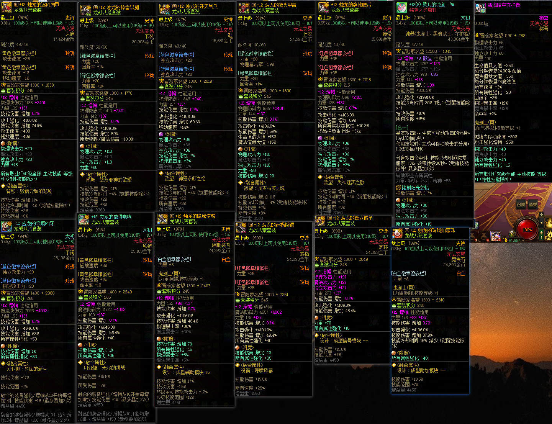
Task: Click the red HP orb showing 100%
Action: tap(527, 229)
